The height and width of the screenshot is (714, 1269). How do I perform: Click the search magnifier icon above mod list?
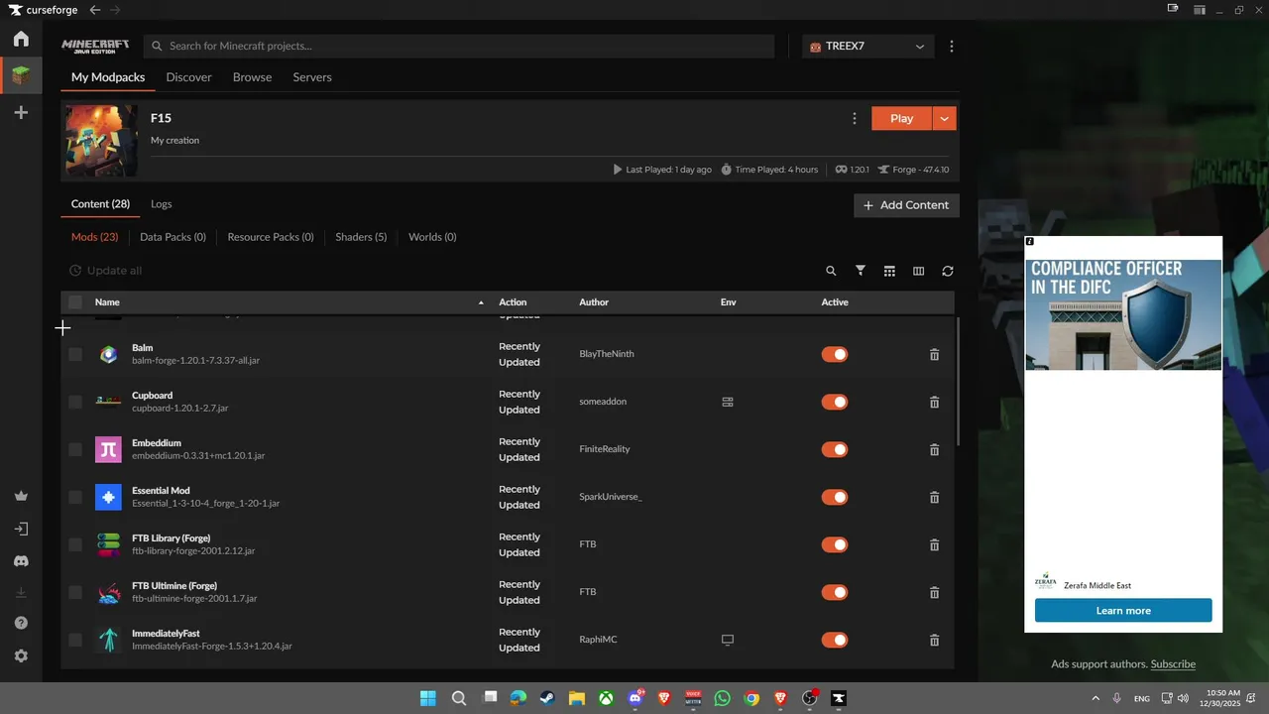tap(831, 271)
